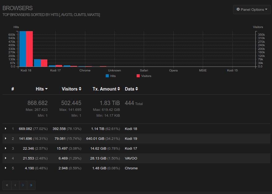The width and height of the screenshot is (272, 194).
Task: Click the 1.83 TiB total figure
Action: tap(110, 103)
